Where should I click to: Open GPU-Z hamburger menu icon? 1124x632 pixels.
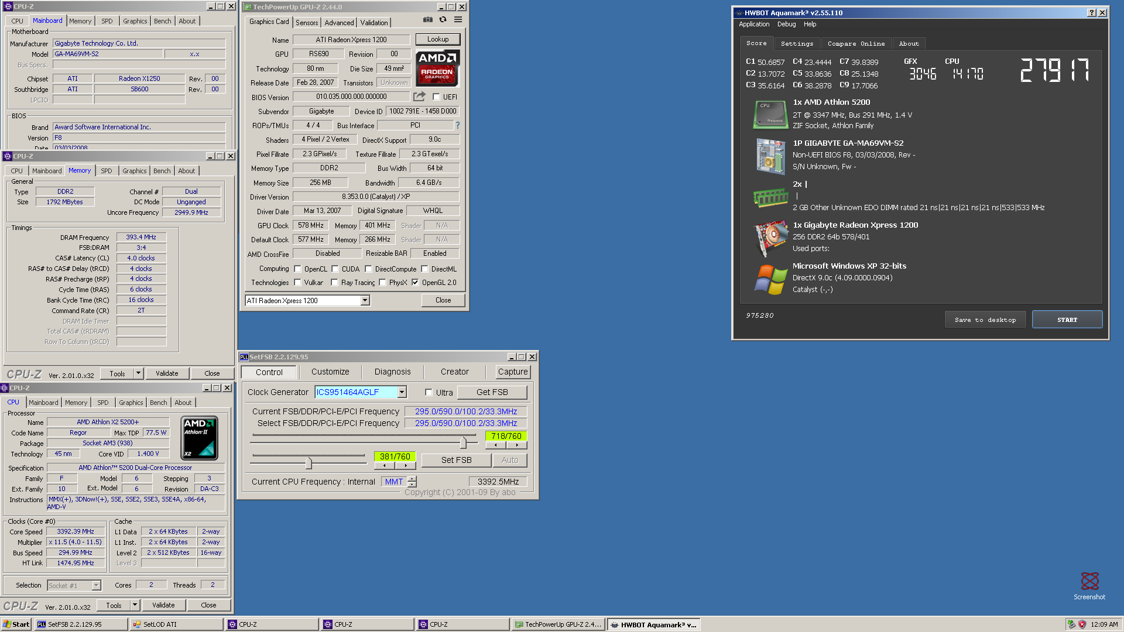[458, 19]
